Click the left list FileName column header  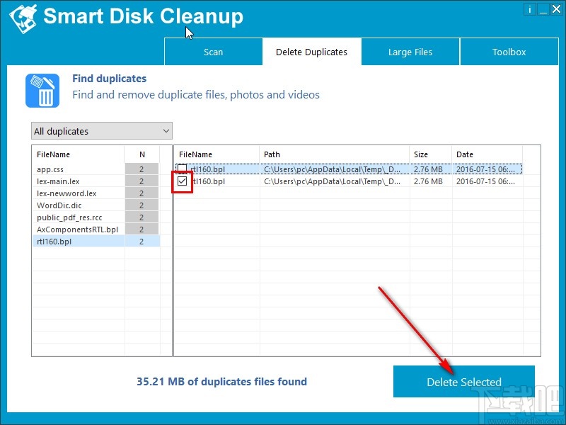point(79,154)
